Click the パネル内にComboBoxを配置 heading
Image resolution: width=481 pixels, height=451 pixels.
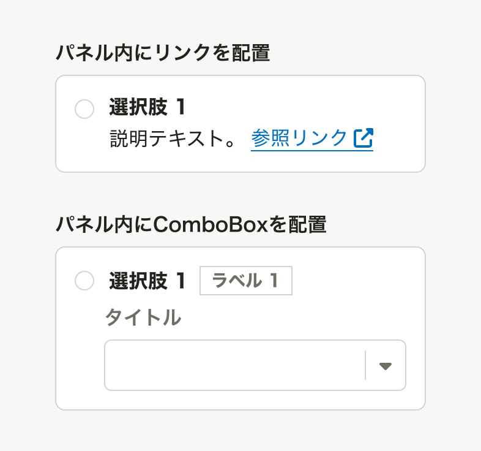tap(190, 225)
